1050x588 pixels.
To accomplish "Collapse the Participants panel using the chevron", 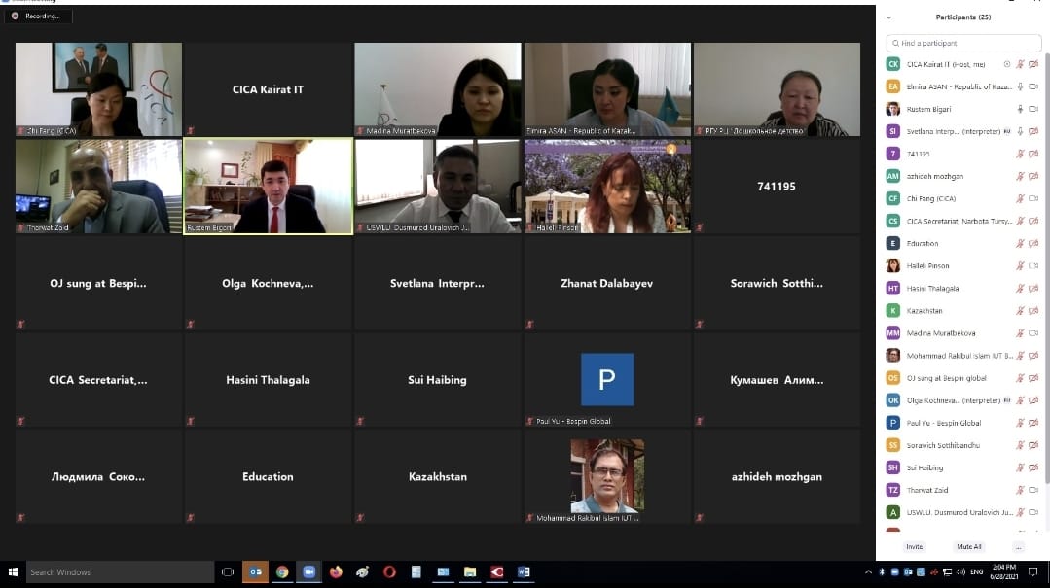I will [x=888, y=17].
